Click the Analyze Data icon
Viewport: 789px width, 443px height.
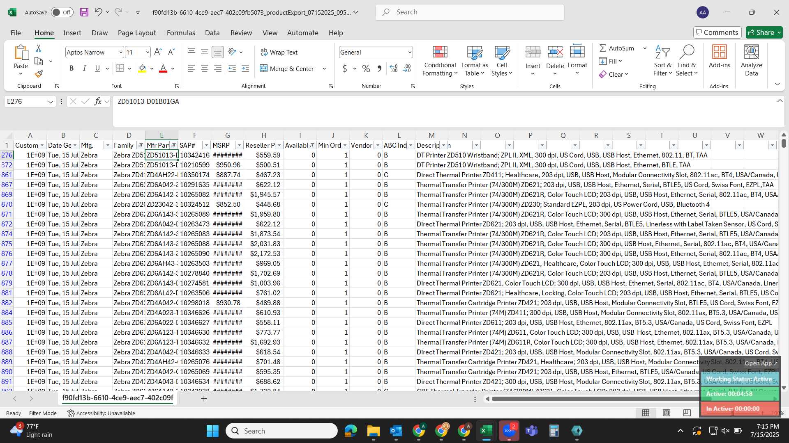[x=751, y=61]
